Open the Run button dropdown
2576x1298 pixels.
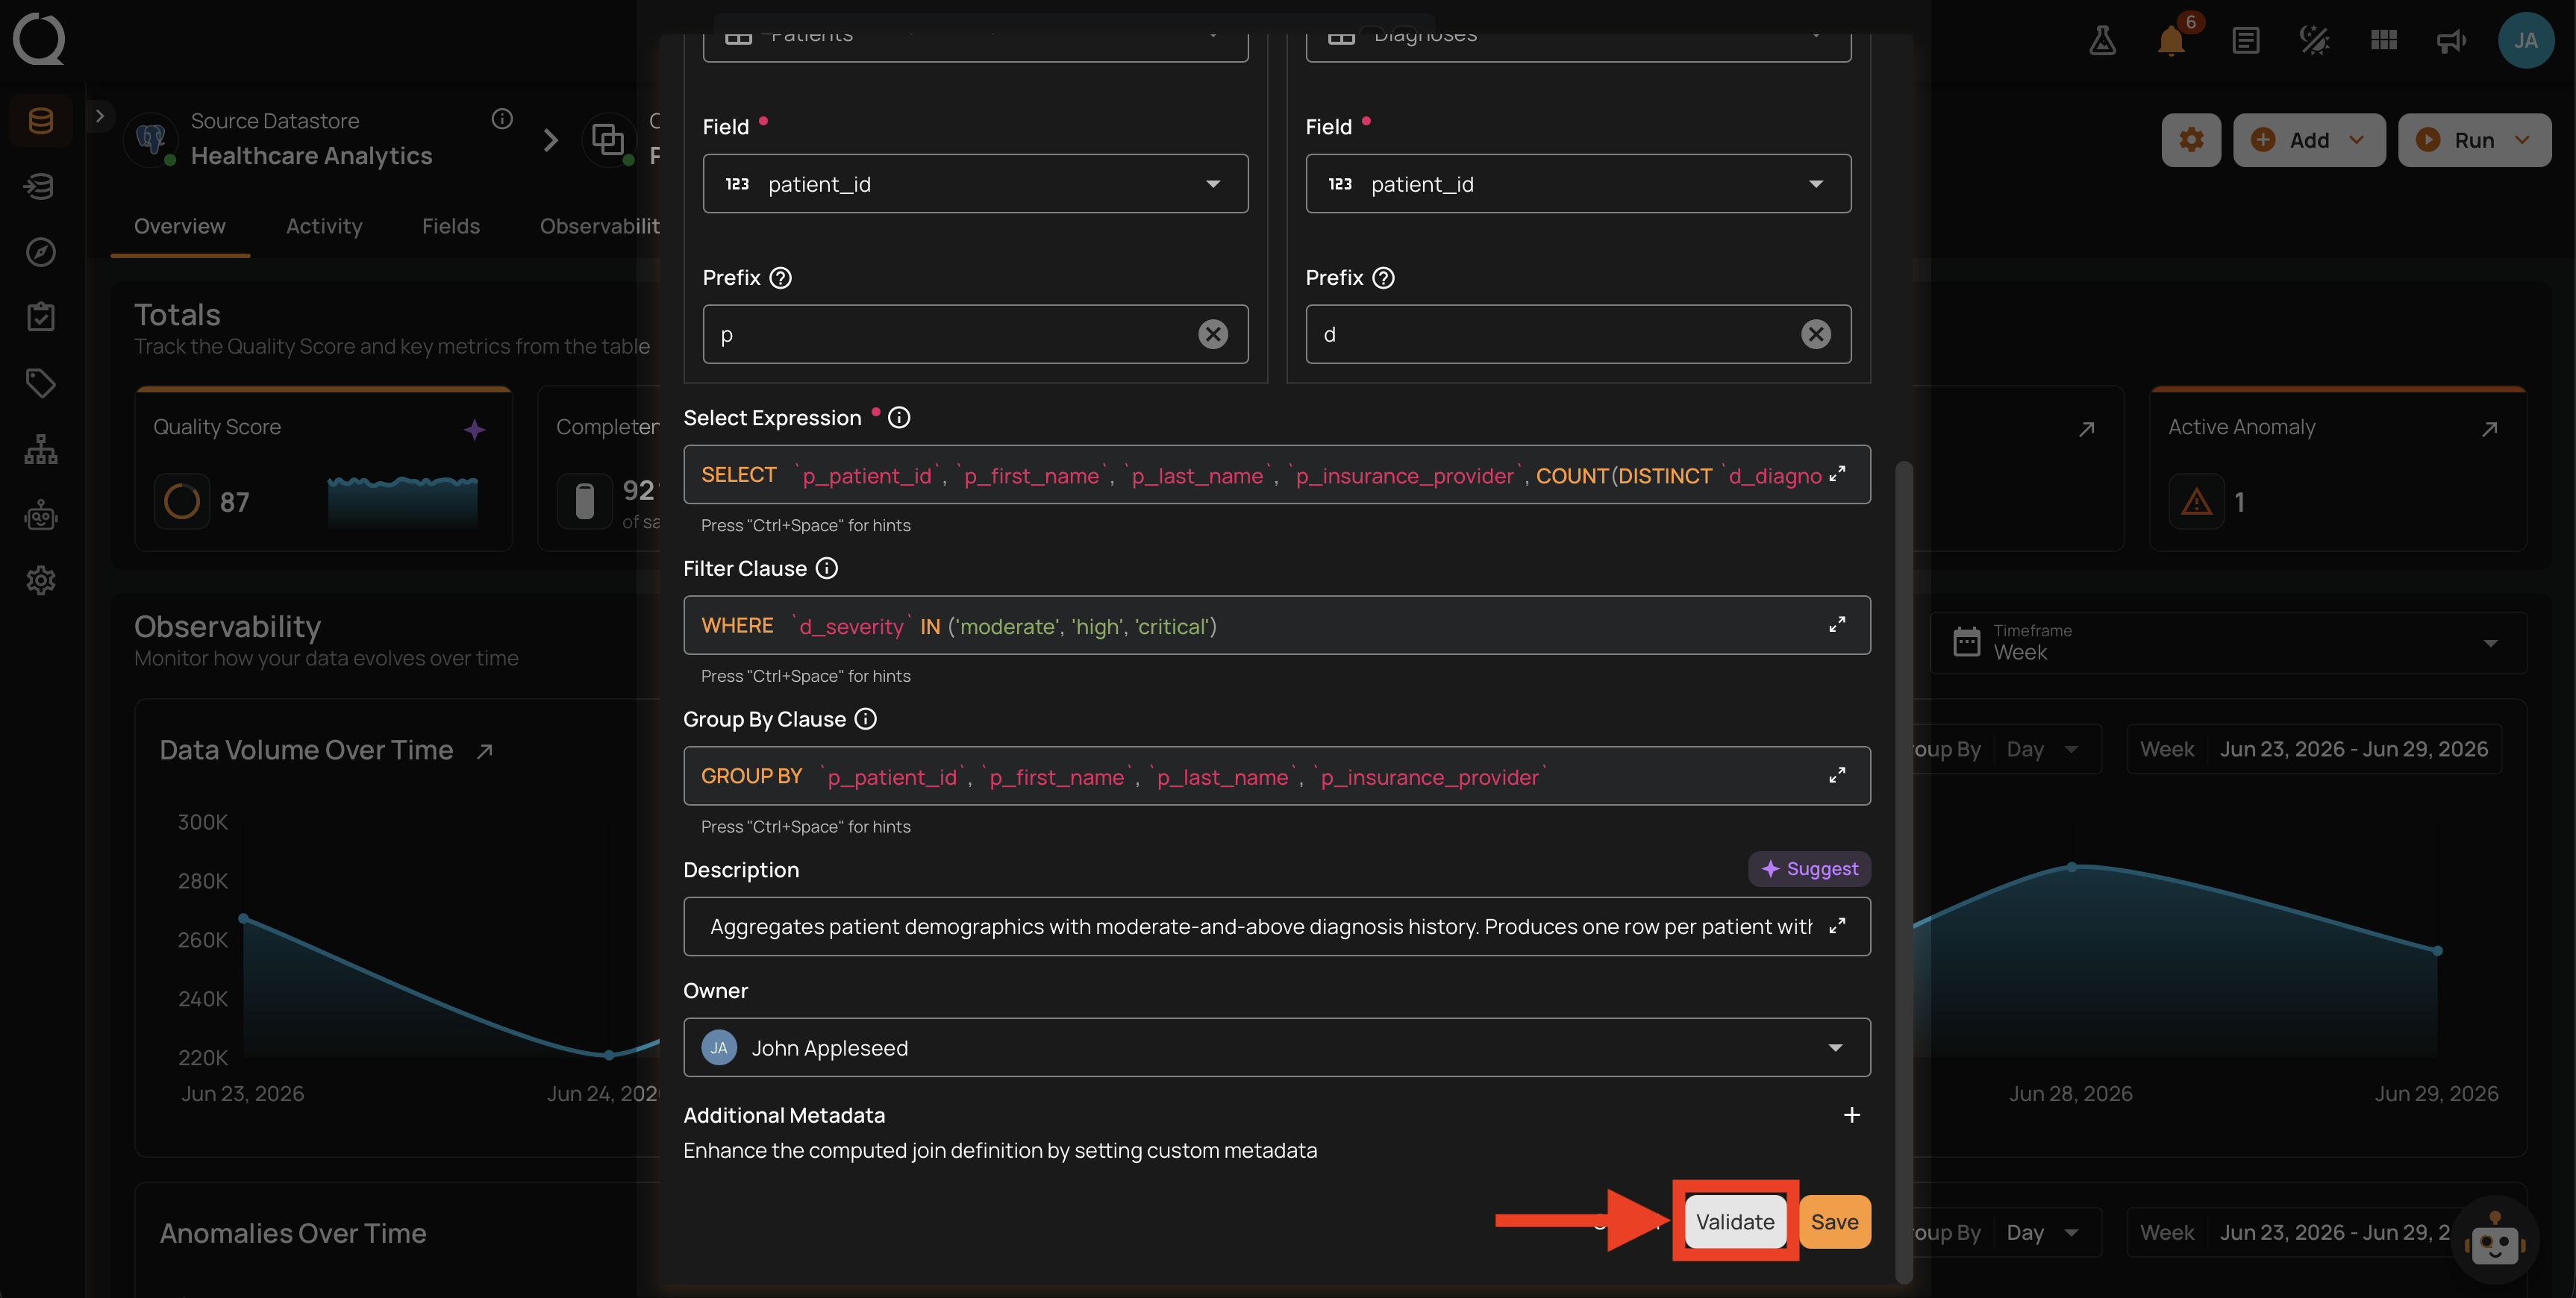[2474, 140]
